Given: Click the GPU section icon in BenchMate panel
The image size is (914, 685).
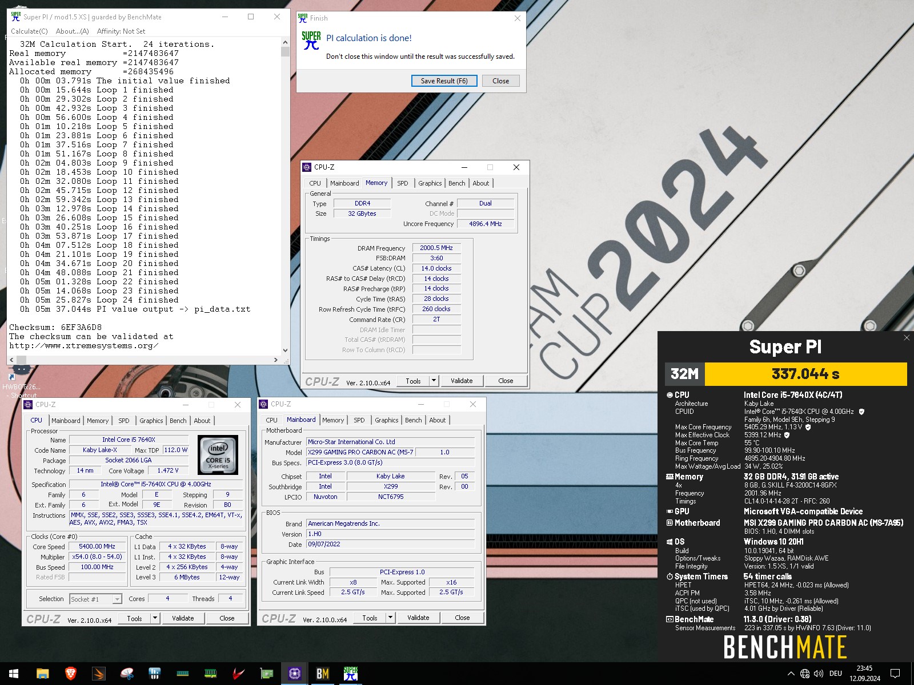Looking at the screenshot, I should (x=670, y=511).
